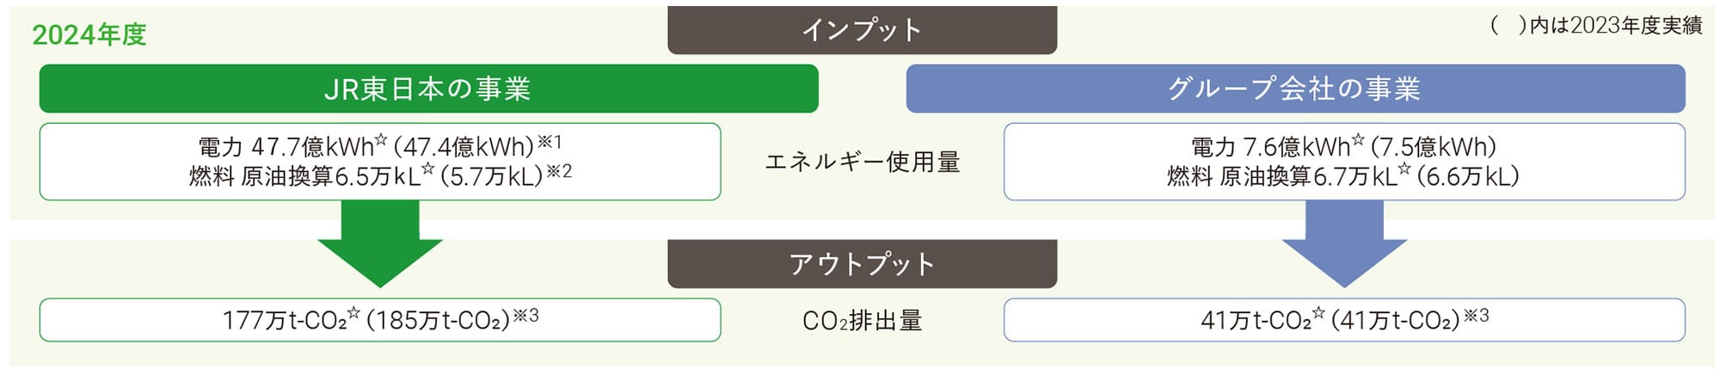Image resolution: width=1720 pixels, height=375 pixels.
Task: Select the 燃料 原油換算6.5万kL text line
Action: pos(380,175)
